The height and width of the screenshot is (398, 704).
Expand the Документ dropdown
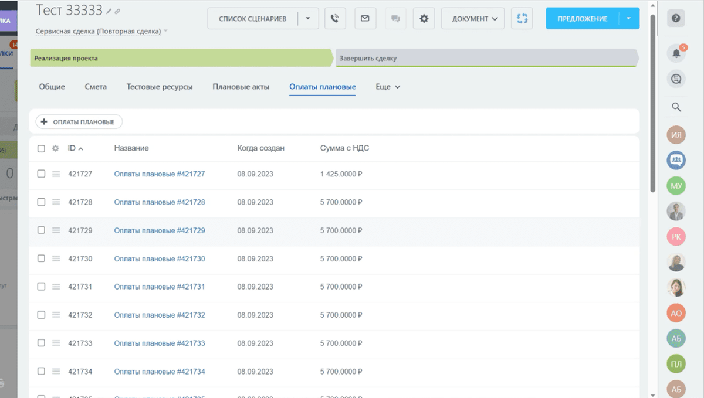click(473, 19)
